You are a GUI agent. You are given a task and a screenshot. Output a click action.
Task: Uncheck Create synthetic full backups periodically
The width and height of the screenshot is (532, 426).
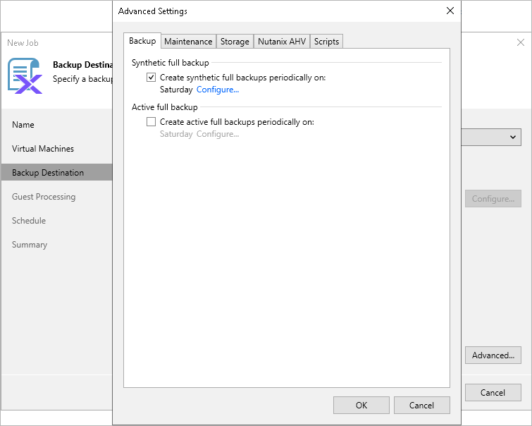point(151,78)
